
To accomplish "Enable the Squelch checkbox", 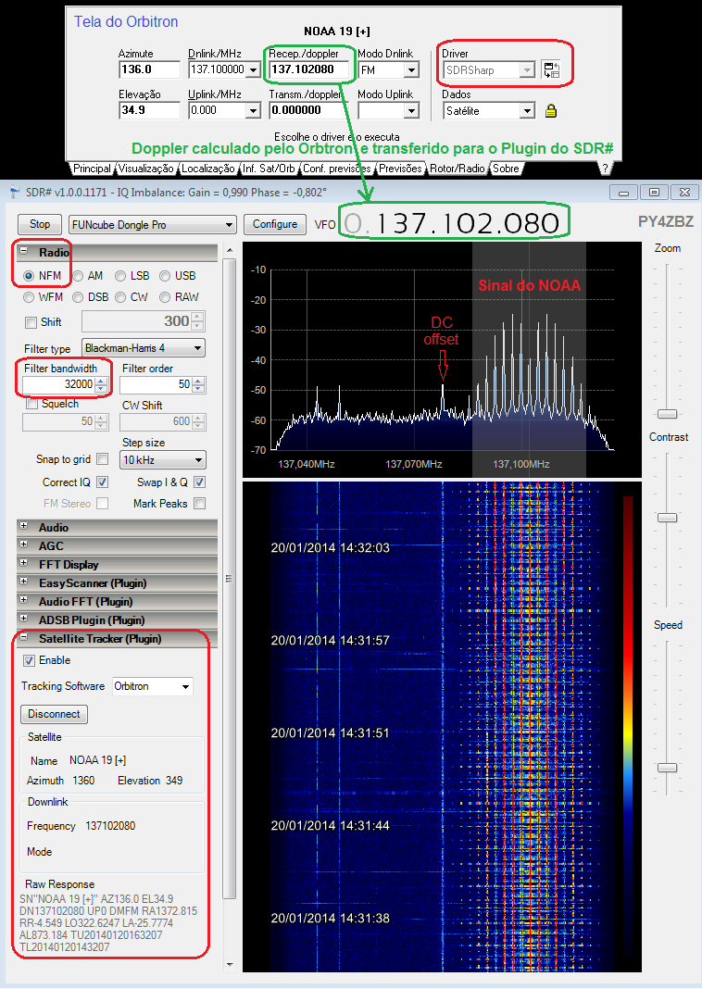I will coord(32,404).
